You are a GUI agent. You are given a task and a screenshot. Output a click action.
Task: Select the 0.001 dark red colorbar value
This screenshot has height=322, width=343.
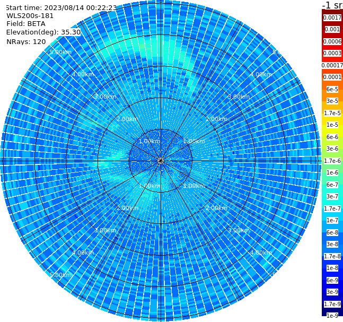[332, 29]
